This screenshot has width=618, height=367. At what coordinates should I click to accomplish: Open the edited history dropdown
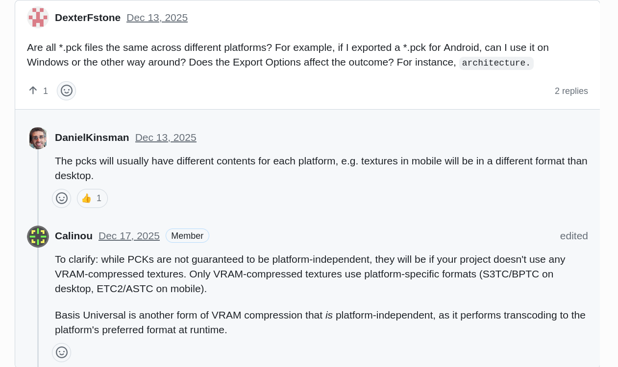573,236
